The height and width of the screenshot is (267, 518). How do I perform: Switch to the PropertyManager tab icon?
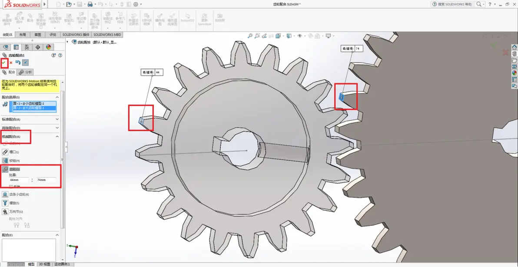(x=16, y=47)
